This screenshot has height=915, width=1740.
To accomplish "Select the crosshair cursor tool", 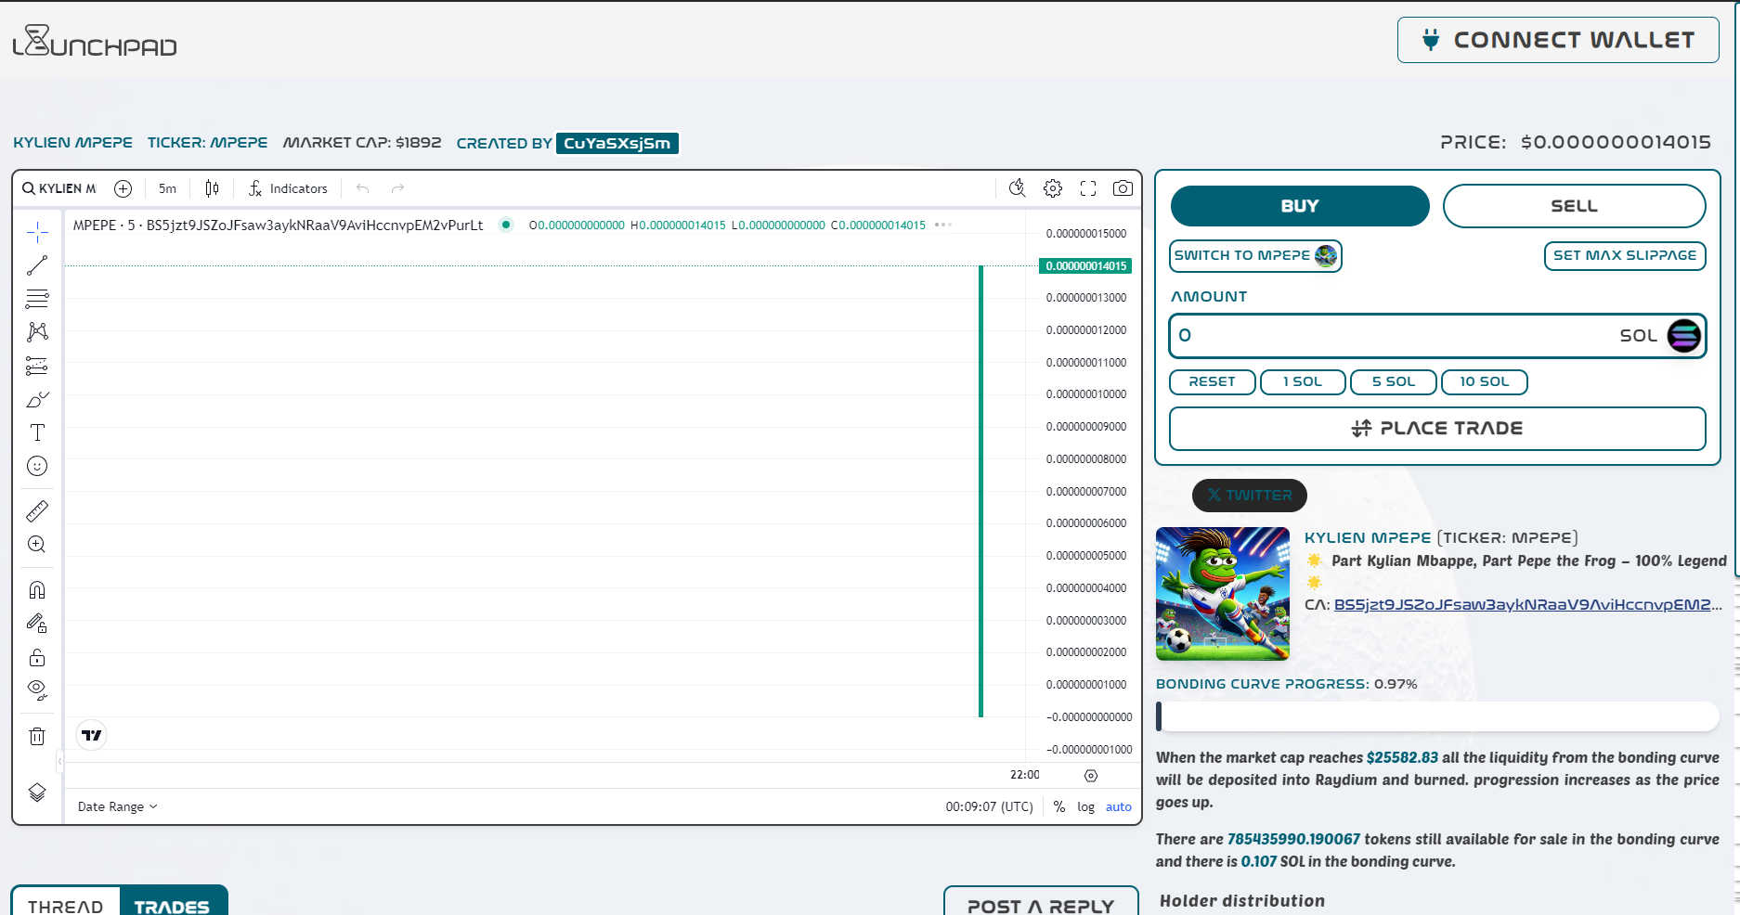I will point(37,231).
